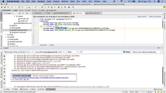Click the editor vertical scrollbar
The image size is (166, 93).
[x=163, y=24]
